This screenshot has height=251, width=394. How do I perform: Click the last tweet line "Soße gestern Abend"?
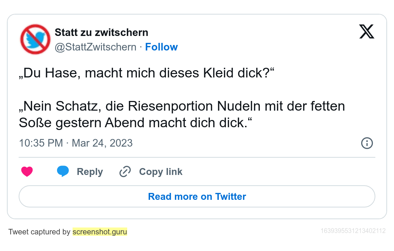coord(135,123)
